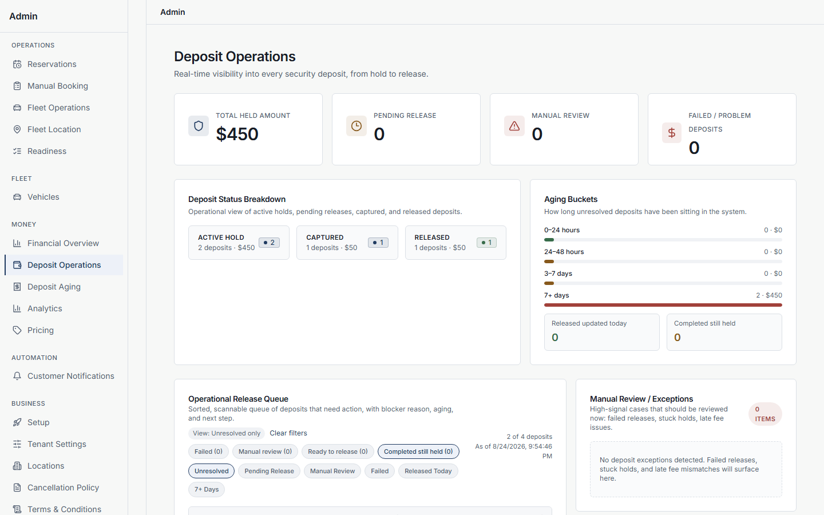
Task: Click the Clear filters link
Action: point(288,433)
